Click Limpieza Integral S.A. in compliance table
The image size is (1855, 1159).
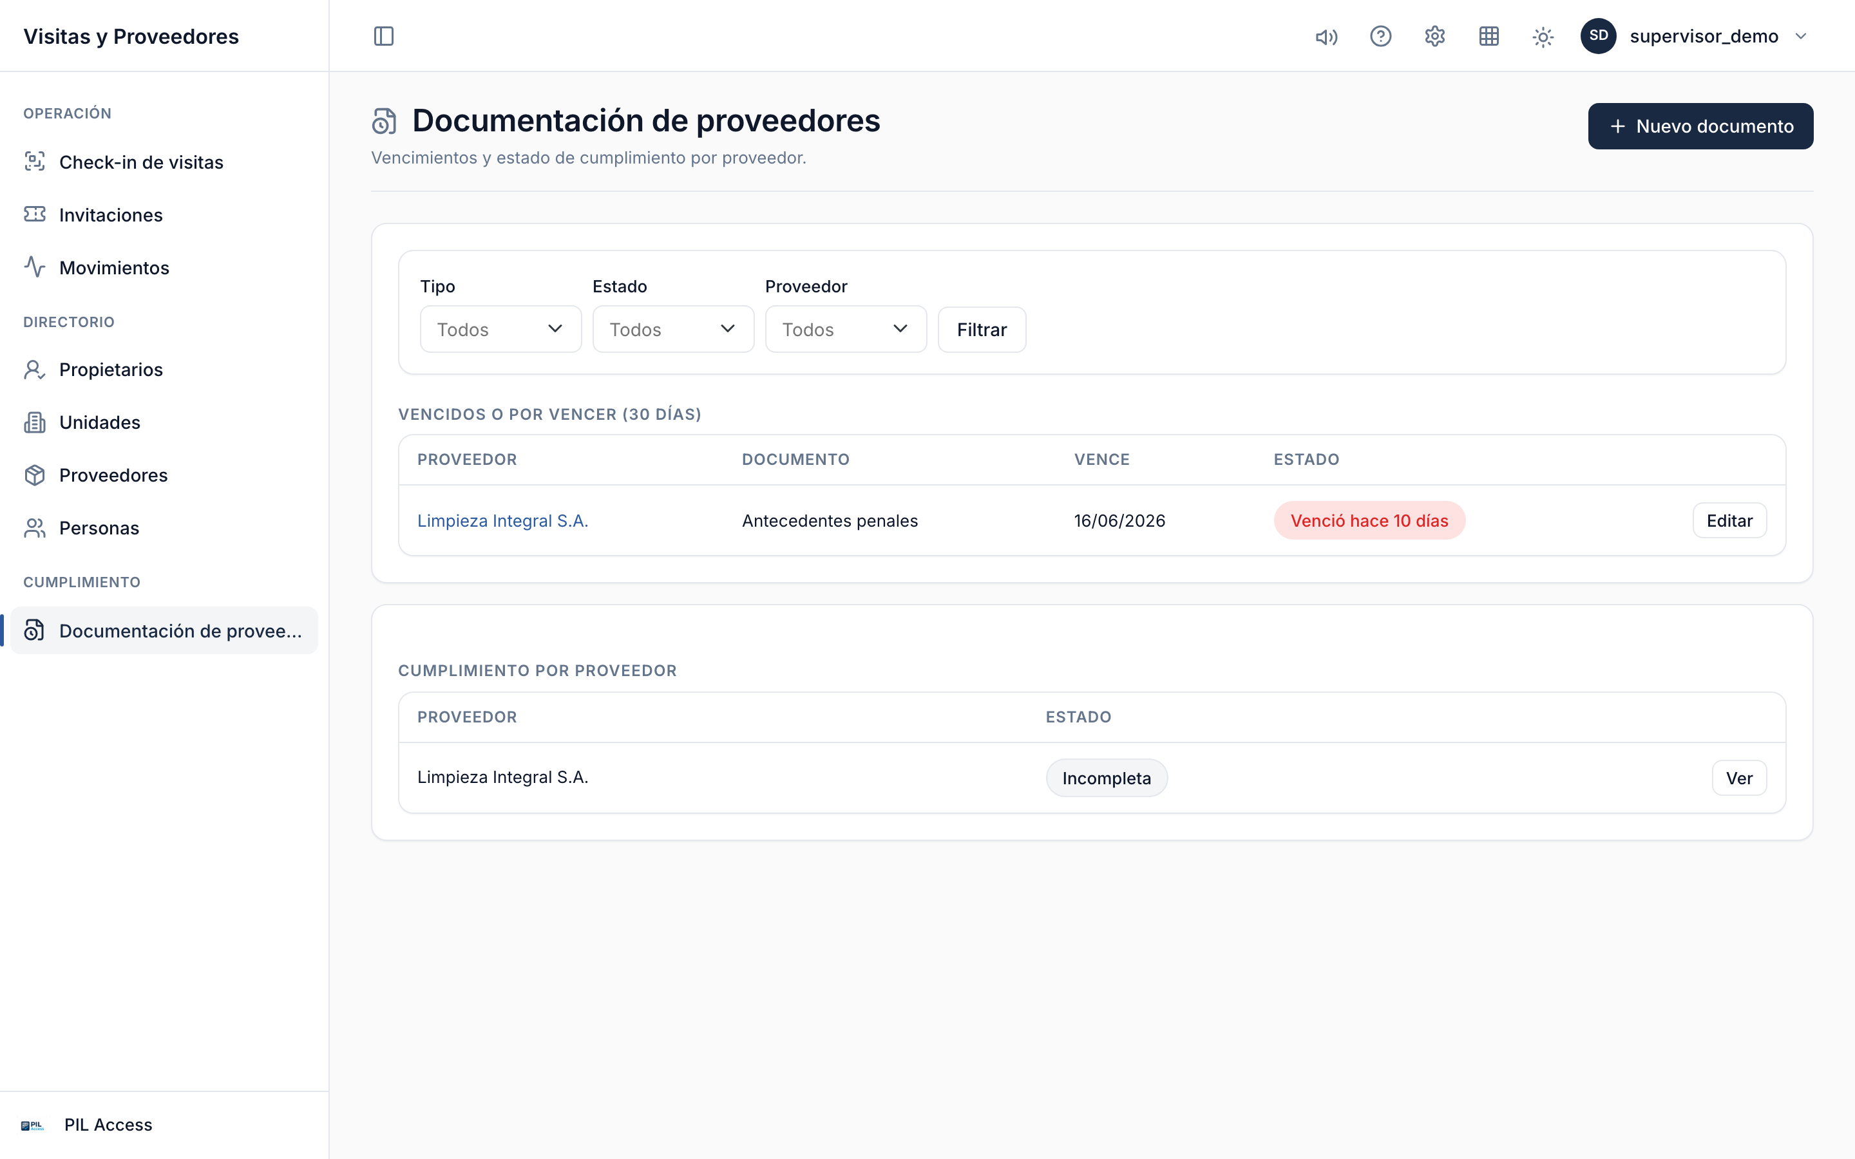(x=503, y=777)
